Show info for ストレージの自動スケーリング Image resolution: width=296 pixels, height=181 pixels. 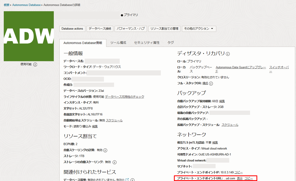pyautogui.click(x=114, y=162)
